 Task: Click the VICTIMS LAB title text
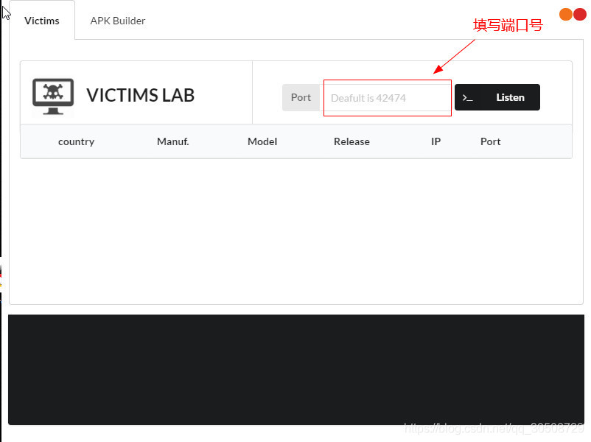pos(140,95)
